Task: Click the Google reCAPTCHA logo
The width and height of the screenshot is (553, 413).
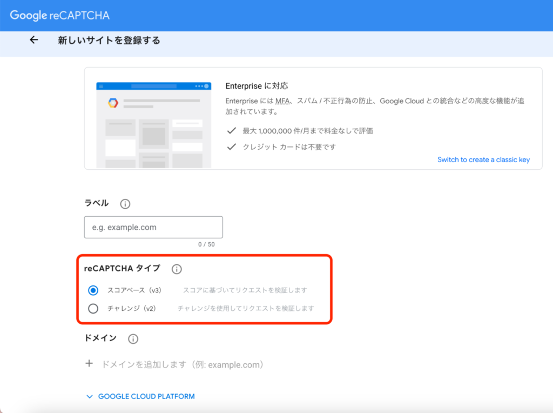Action: 59,16
